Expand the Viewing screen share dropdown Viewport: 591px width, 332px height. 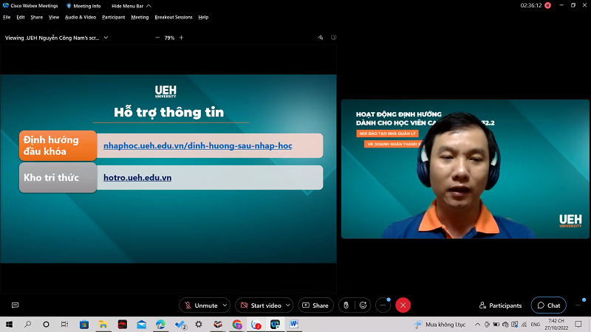pos(106,38)
